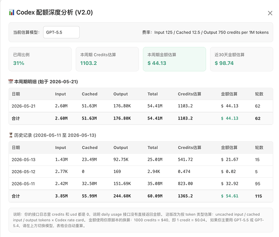The image size is (279, 237).
Task: Click the 说明 explanation note box
Action: [x=141, y=220]
